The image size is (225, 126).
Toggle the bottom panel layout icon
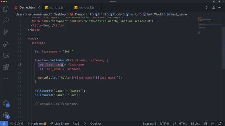[217, 1]
